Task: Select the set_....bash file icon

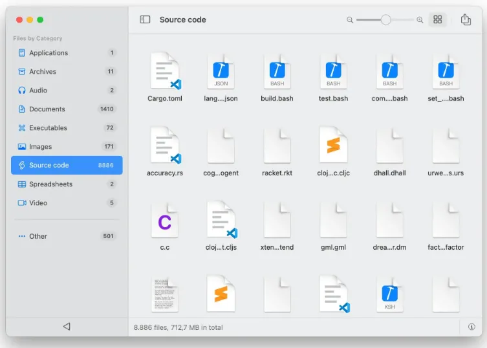Action: (446, 71)
